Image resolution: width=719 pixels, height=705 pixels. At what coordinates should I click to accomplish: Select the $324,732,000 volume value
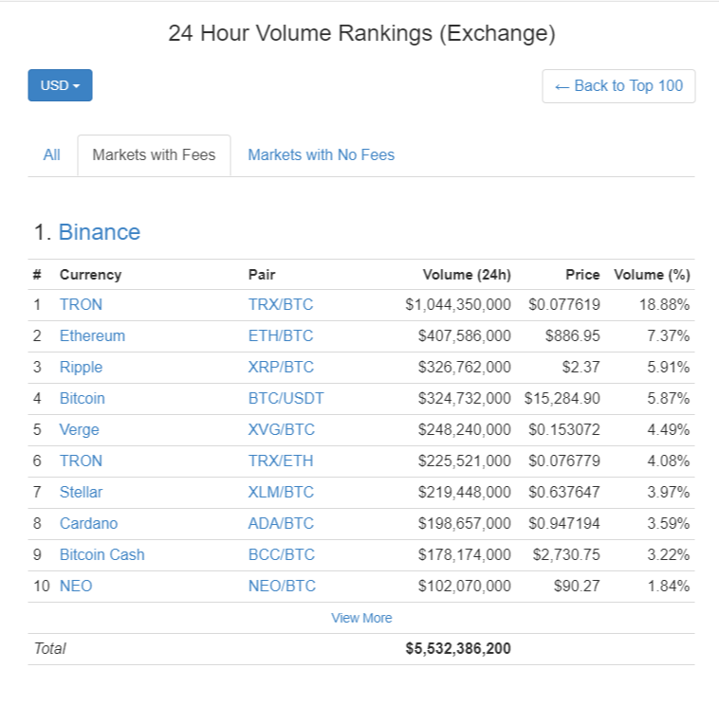coord(465,398)
